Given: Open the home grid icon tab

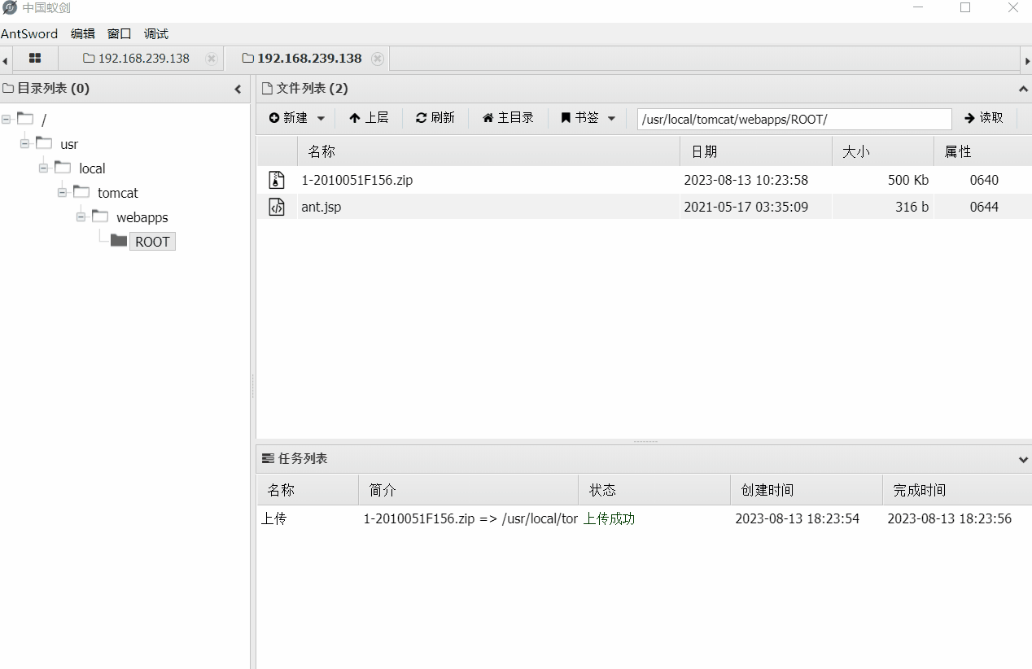Looking at the screenshot, I should coord(35,59).
